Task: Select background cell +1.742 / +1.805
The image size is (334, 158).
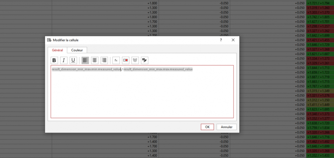Action: click(x=320, y=17)
